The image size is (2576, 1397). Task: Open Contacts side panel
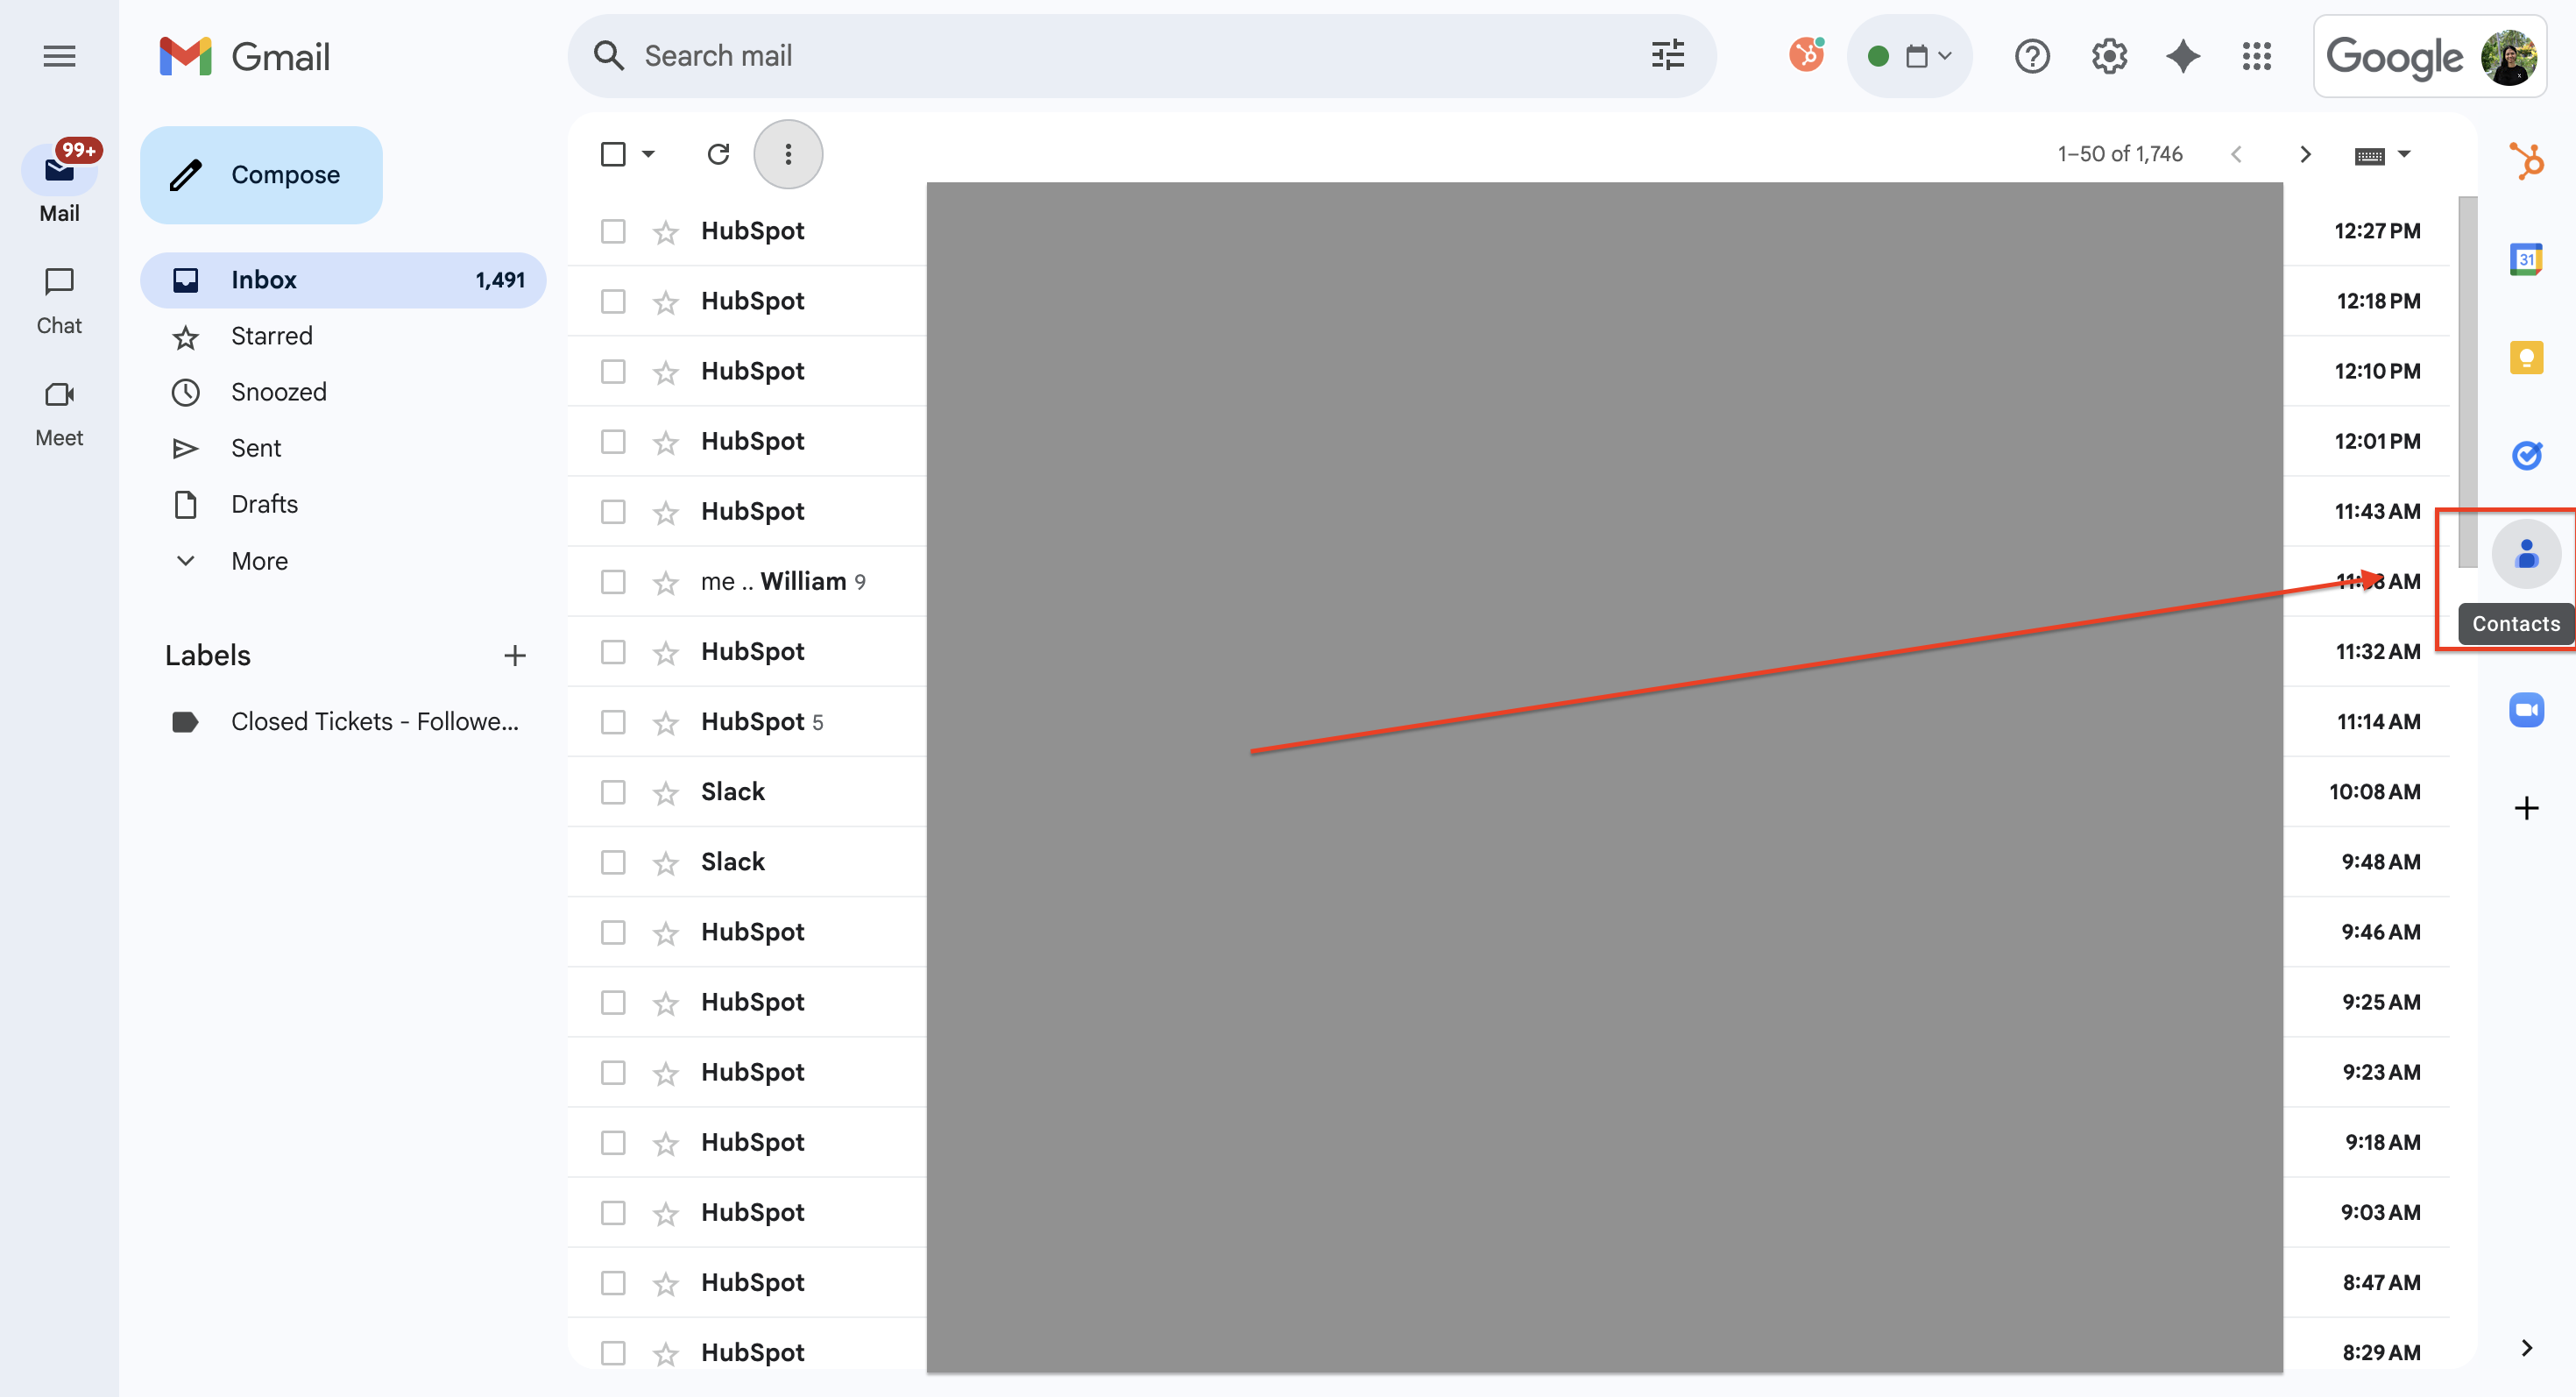2526,553
